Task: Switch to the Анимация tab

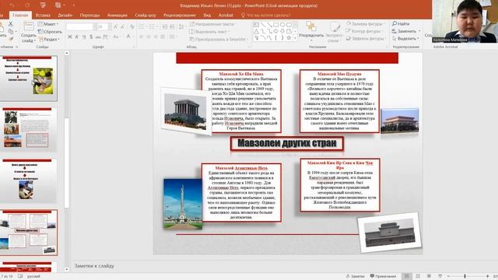Action: click(x=117, y=16)
